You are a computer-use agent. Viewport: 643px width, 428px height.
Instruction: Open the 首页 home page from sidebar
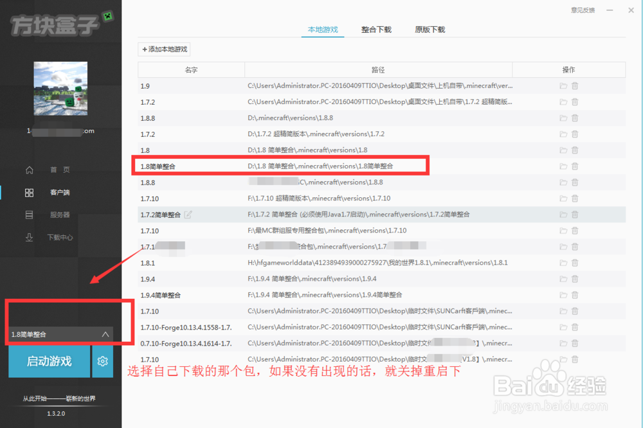click(59, 170)
